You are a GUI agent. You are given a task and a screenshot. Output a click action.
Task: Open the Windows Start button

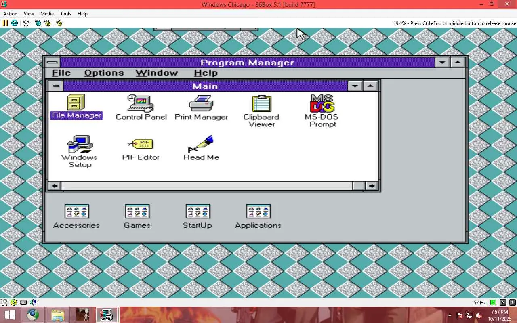pos(11,315)
